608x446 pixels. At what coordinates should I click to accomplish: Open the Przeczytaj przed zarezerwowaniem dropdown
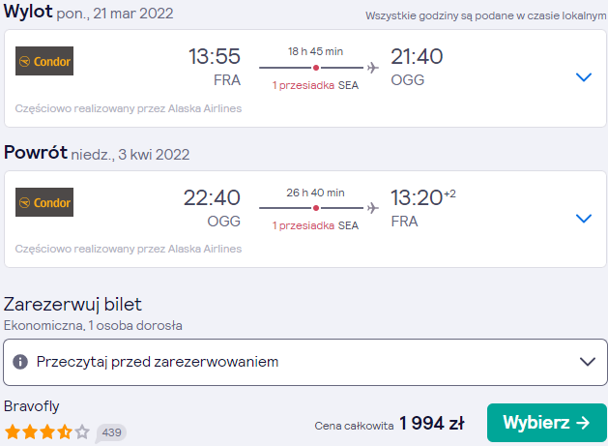pos(305,362)
